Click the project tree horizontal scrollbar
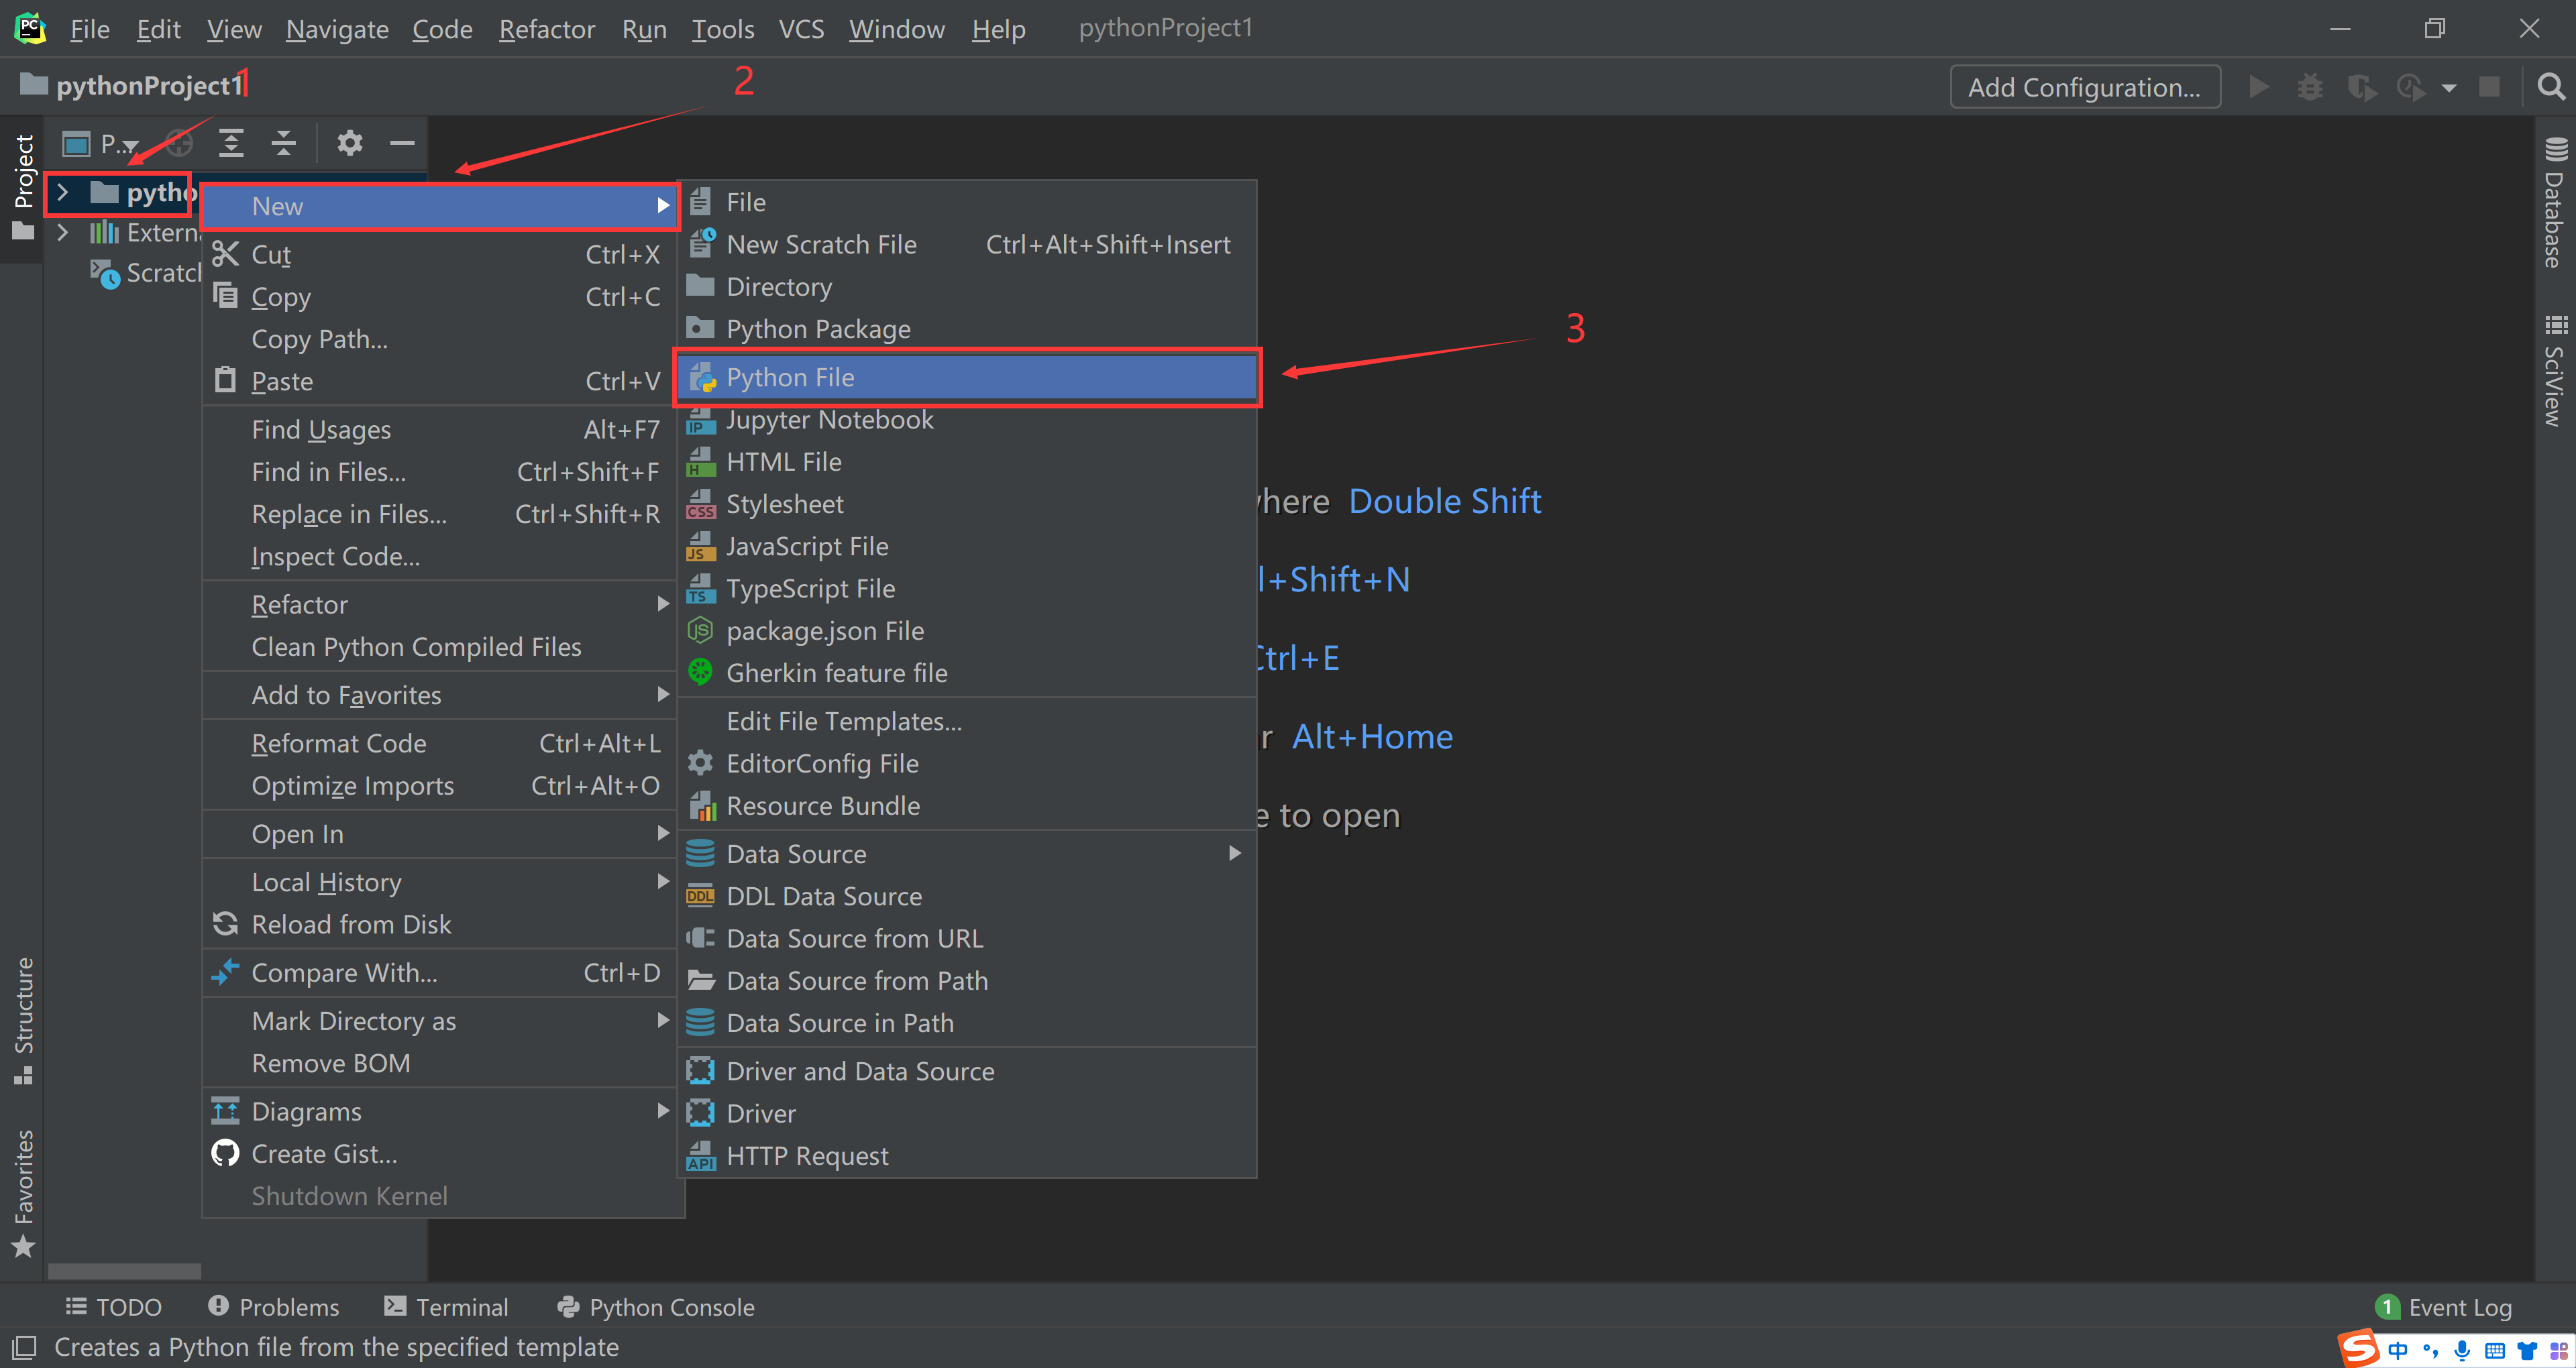Image resolution: width=2576 pixels, height=1368 pixels. 124,1271
